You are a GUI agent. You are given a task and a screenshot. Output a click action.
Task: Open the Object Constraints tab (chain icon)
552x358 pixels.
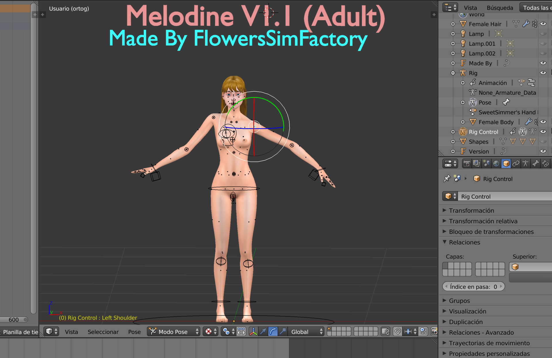516,164
